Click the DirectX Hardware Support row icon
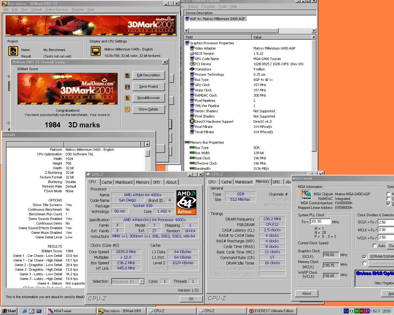This screenshot has width=394, height=315. [192, 121]
